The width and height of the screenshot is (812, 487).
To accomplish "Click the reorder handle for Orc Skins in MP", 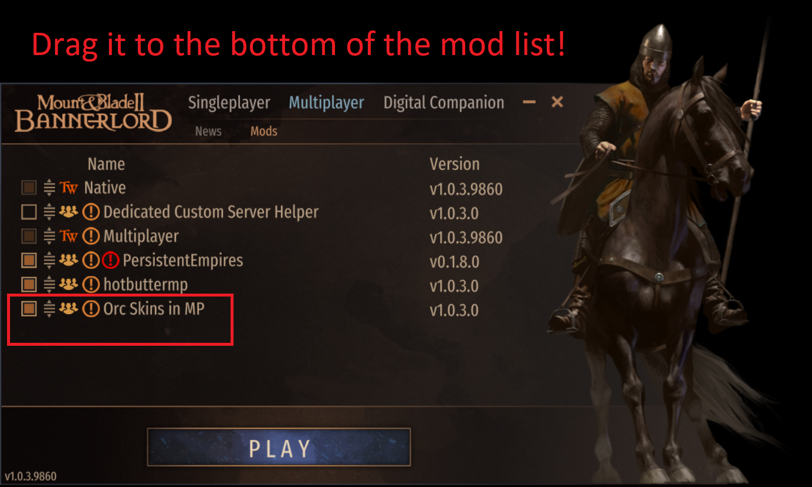I will (49, 308).
